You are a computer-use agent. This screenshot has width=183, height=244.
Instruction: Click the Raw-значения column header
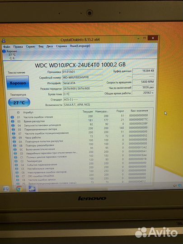(139, 111)
